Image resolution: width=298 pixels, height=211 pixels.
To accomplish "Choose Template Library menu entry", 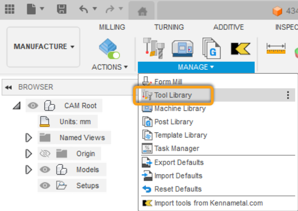I will 181,135.
